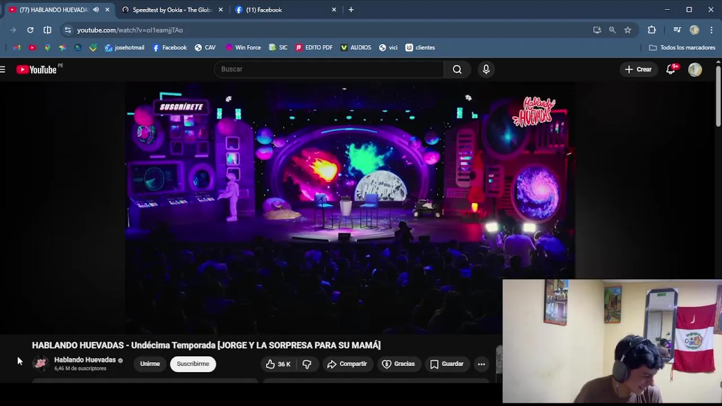
Task: Save the video with Guardar
Action: coord(447,364)
